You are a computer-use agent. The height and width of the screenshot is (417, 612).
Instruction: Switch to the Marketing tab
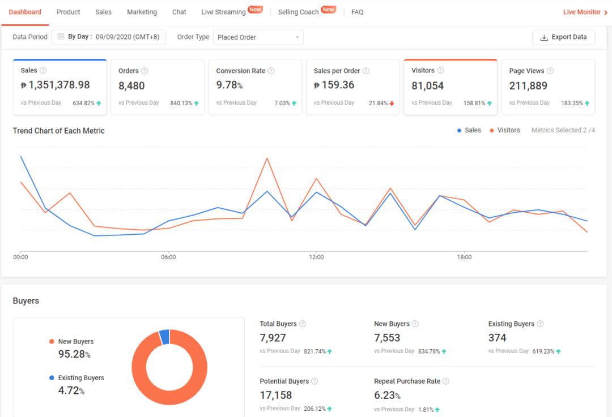(x=142, y=12)
